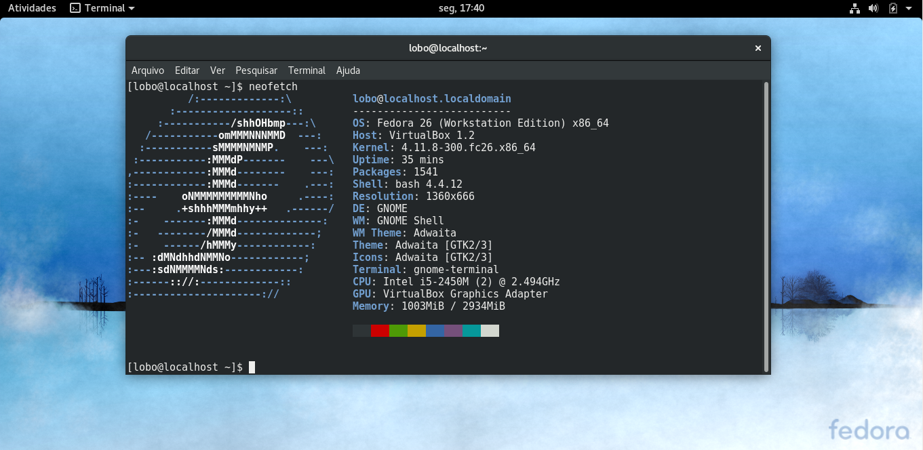Click the Resolution value 1360x666
The height and width of the screenshot is (450, 923).
point(450,197)
